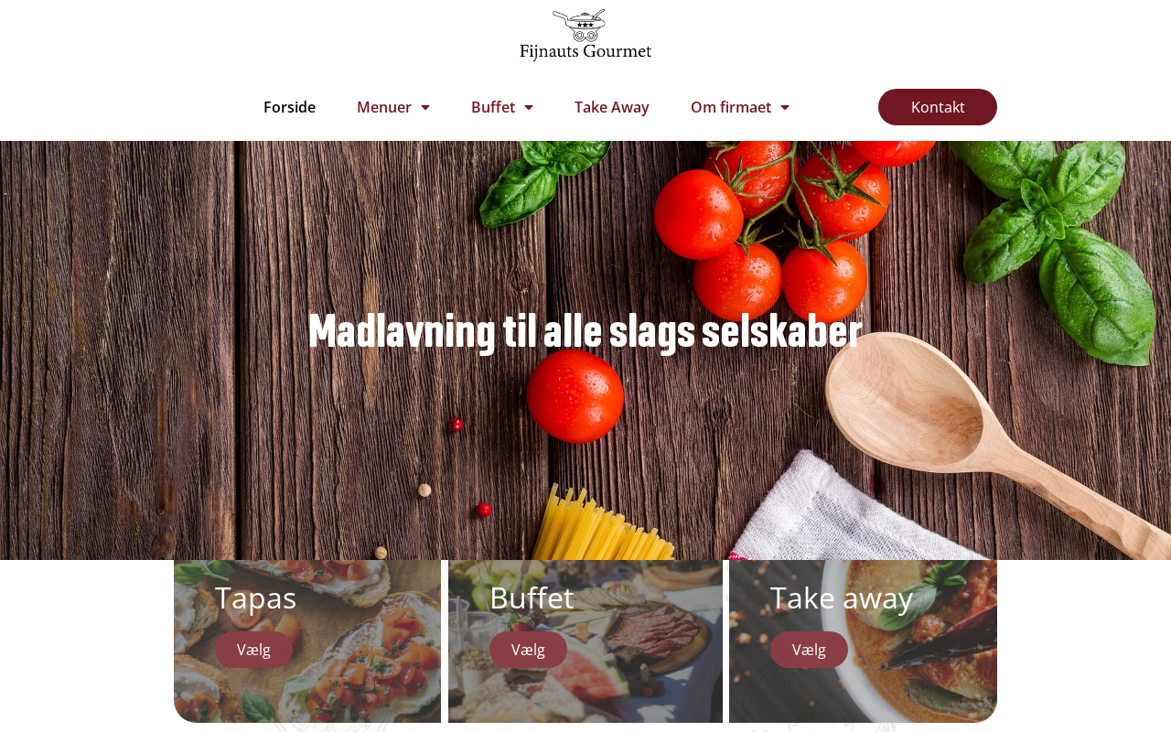The image size is (1171, 732).
Task: Click the Fijnauts Gourmet logo
Action: pyautogui.click(x=585, y=35)
